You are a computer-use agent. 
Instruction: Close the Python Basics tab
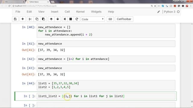coord(48,2)
